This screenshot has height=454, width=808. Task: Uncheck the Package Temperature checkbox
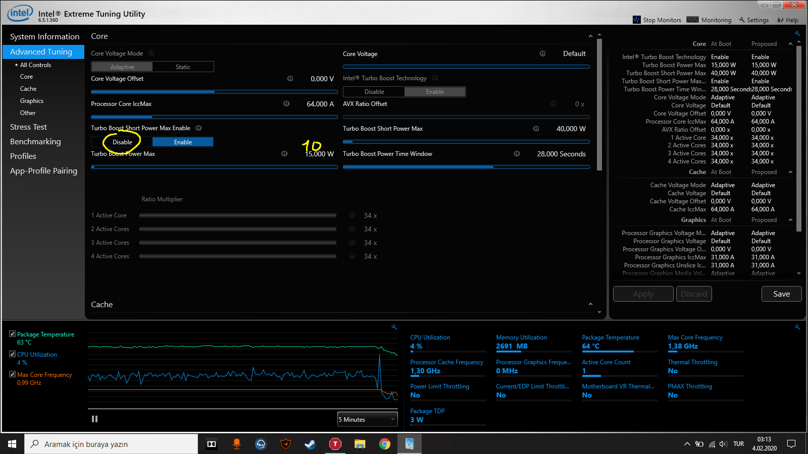(x=12, y=334)
